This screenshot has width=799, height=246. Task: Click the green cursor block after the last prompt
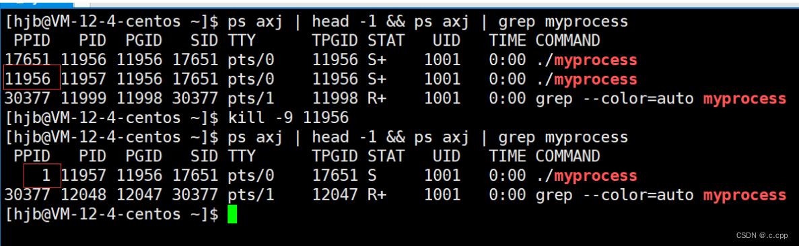[x=232, y=214]
